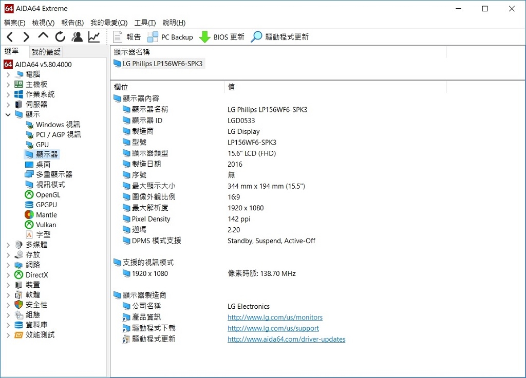Viewport: 526px width, 378px height.
Task: Expand the DirectX tree node
Action: pos(8,275)
